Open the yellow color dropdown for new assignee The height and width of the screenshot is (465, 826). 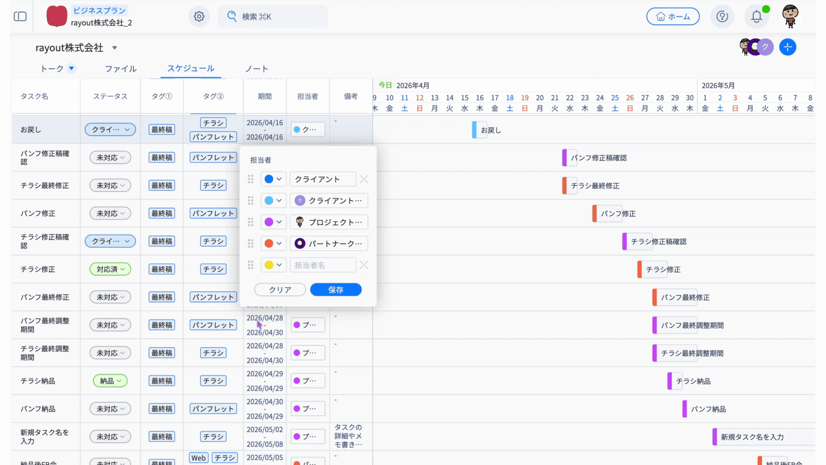(273, 265)
